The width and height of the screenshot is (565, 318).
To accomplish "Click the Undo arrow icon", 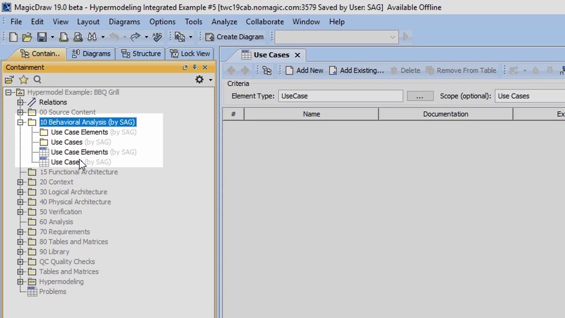I will tap(114, 37).
